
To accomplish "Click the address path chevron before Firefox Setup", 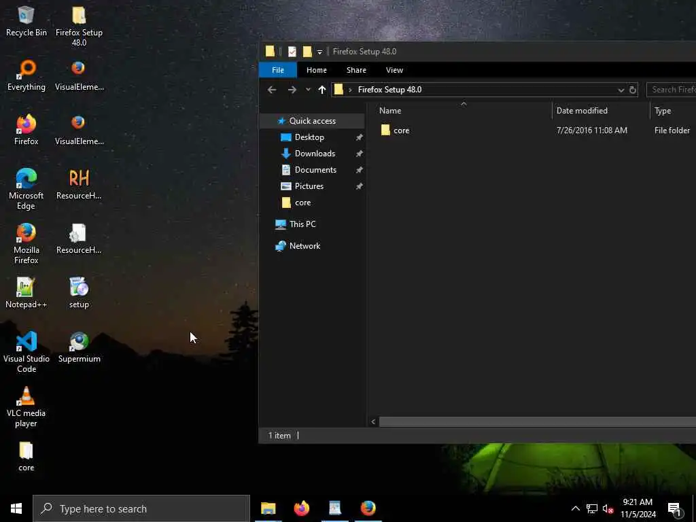I will pos(350,90).
